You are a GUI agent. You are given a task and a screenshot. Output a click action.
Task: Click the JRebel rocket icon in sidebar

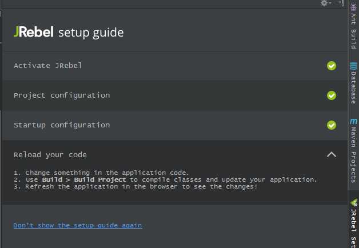pyautogui.click(x=354, y=203)
